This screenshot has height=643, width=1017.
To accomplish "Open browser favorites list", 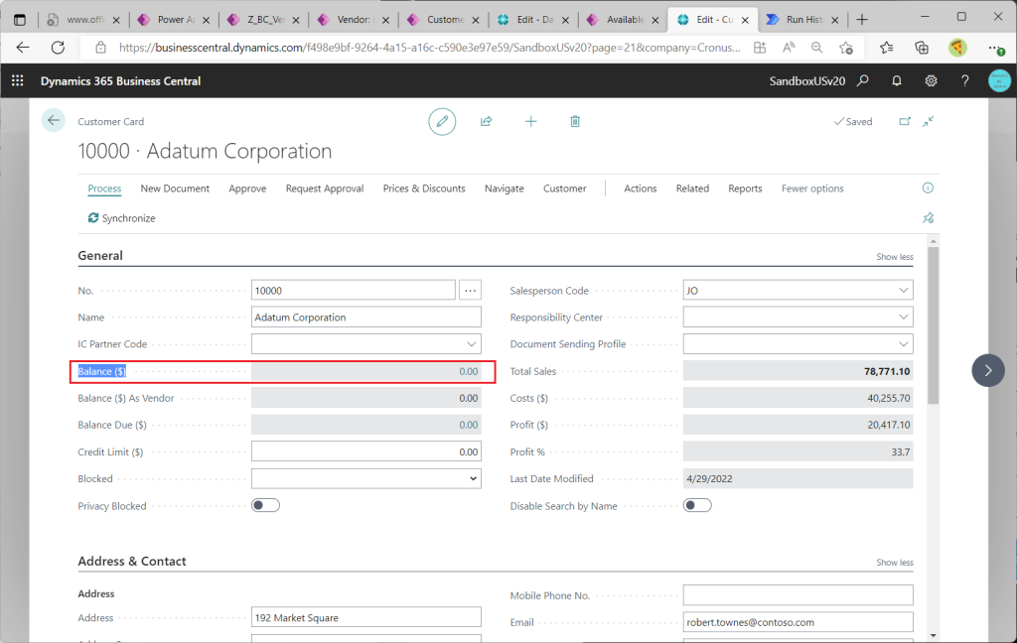I will (887, 48).
